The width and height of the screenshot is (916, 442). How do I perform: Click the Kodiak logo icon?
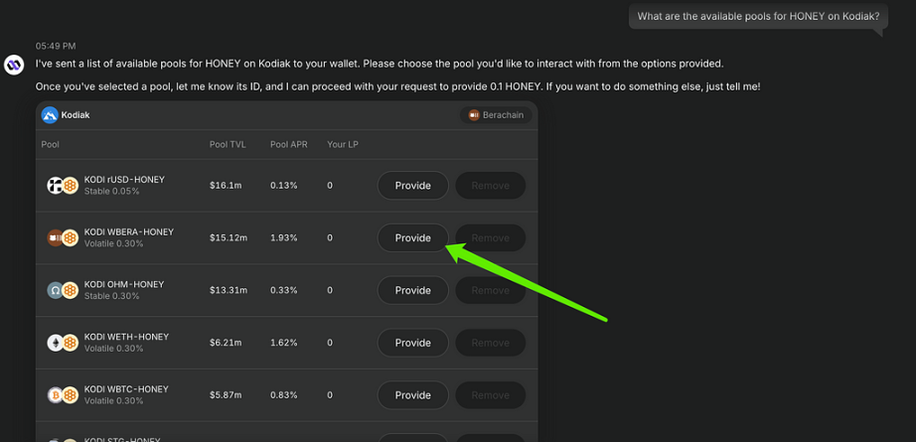click(x=50, y=115)
